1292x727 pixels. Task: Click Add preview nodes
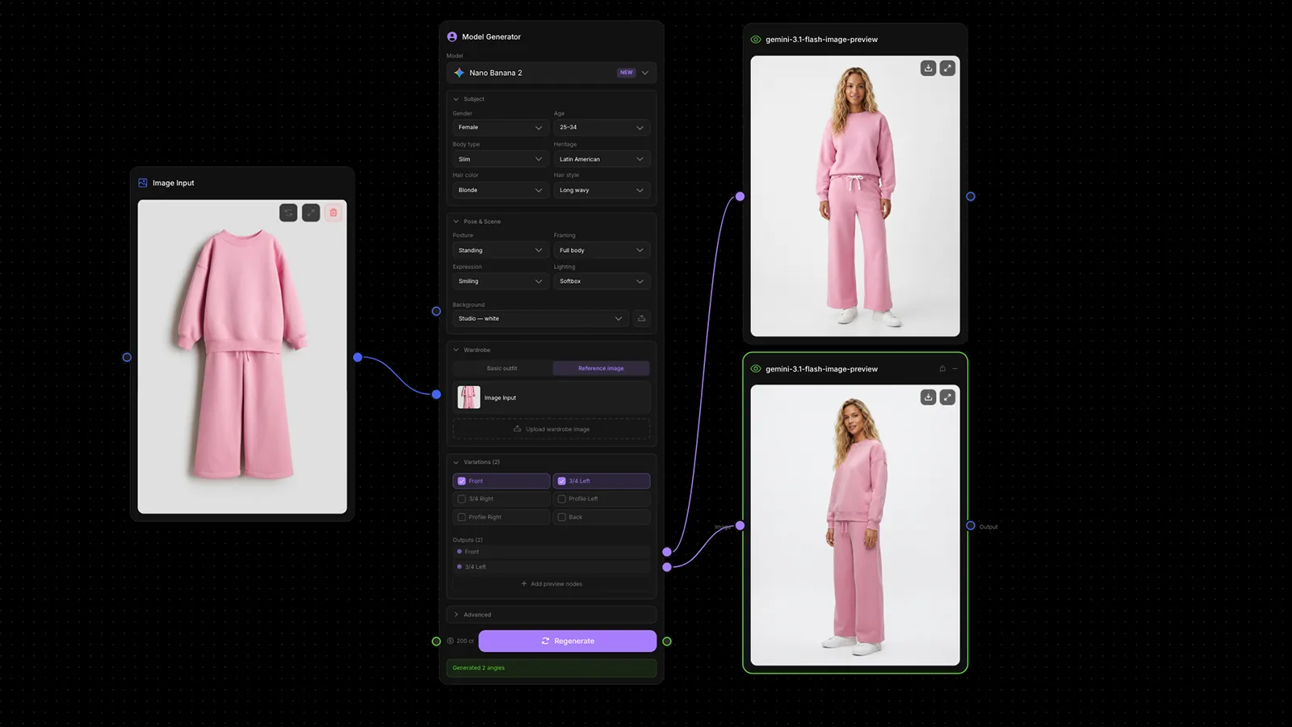coord(552,584)
